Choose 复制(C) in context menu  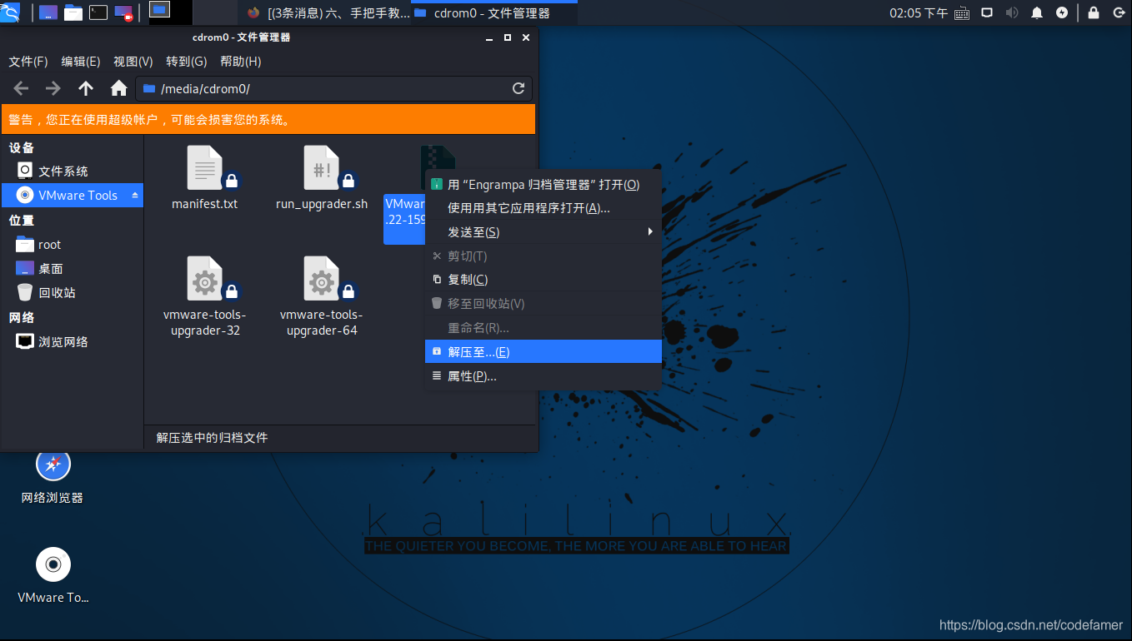point(543,280)
